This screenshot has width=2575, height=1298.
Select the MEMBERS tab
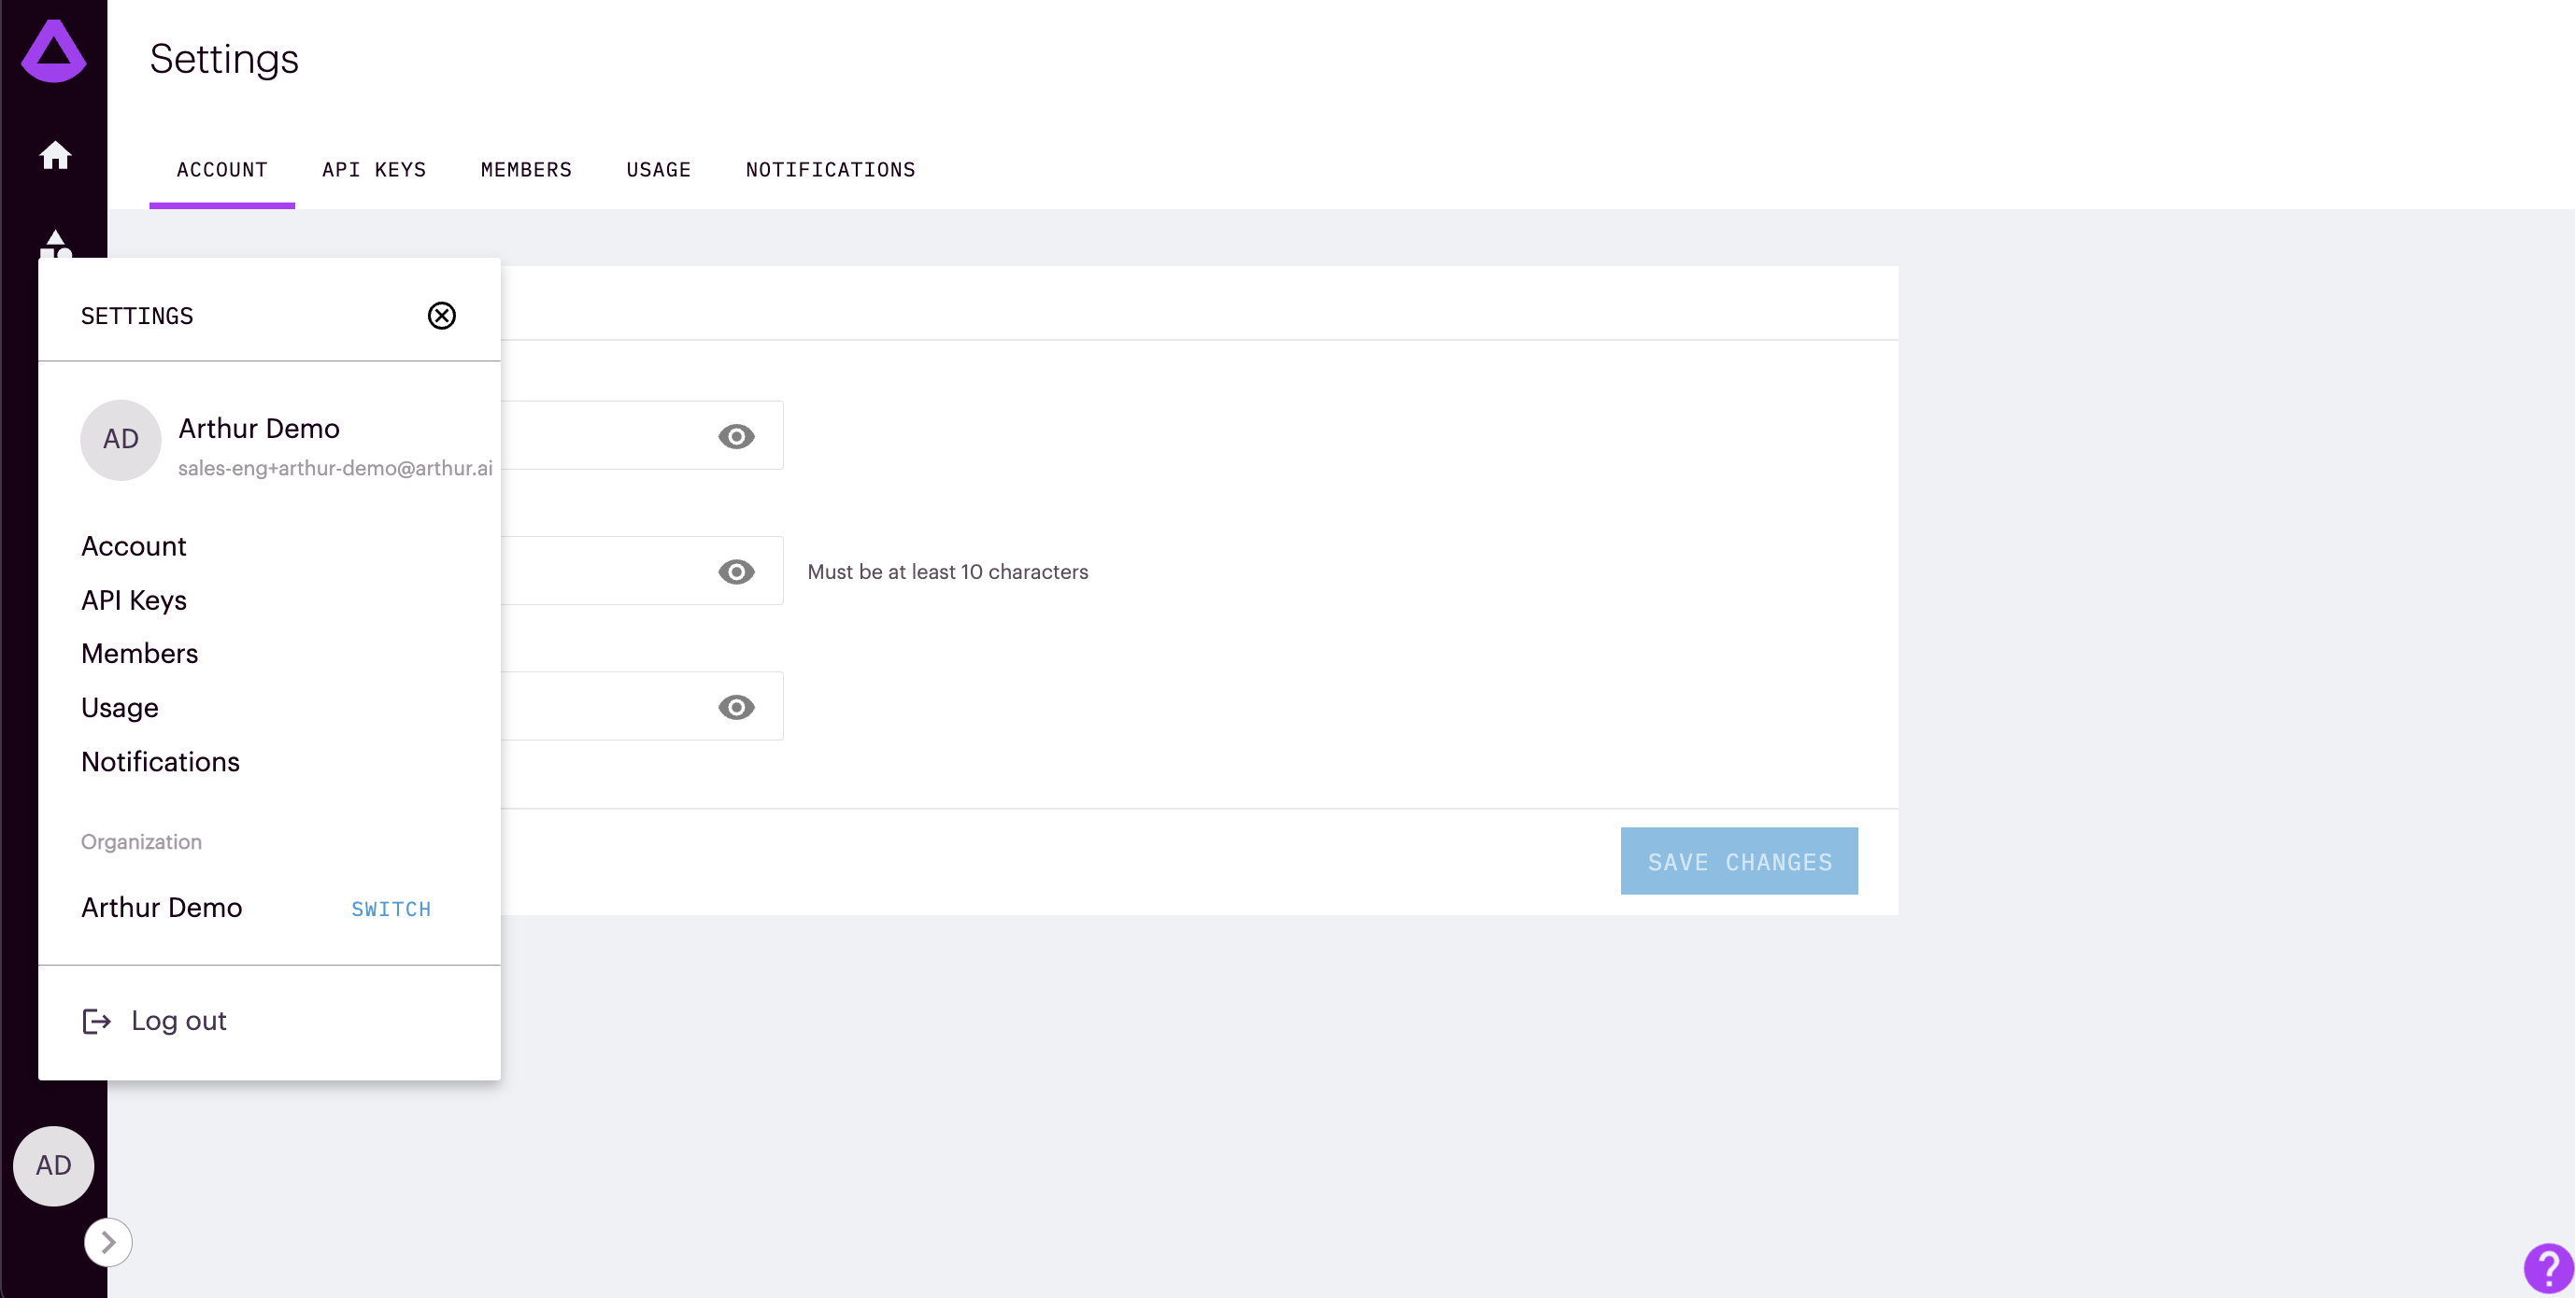coord(526,170)
